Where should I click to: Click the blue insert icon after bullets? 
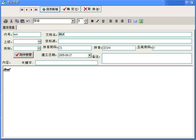tap(135, 21)
